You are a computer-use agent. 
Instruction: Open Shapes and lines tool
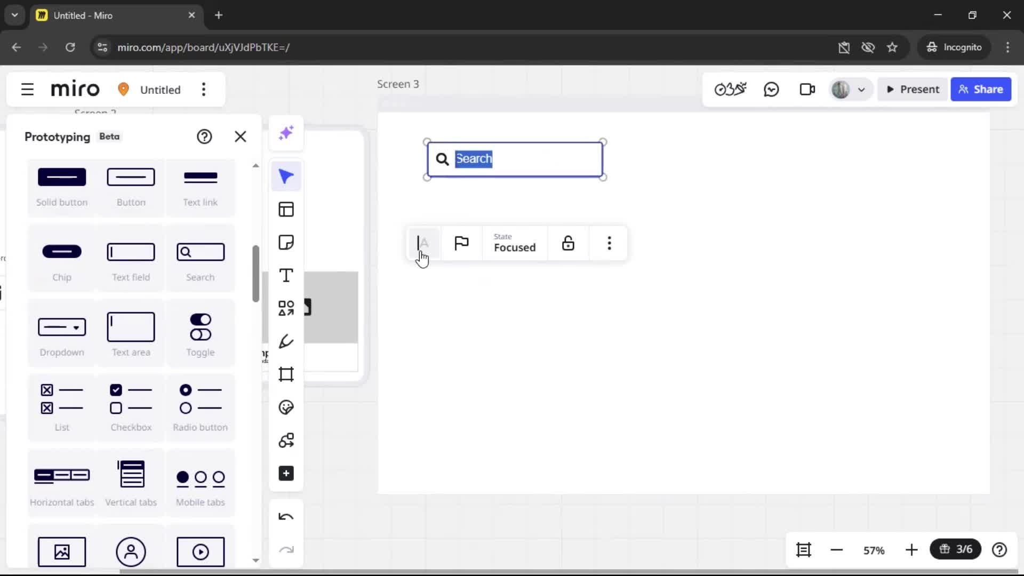click(x=286, y=308)
